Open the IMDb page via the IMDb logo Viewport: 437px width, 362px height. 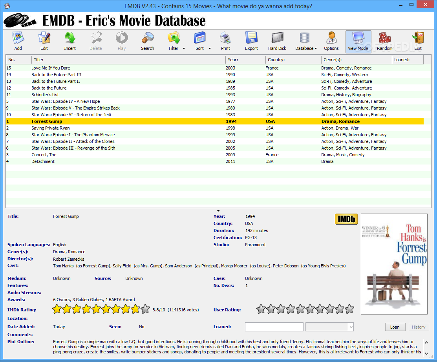point(346,219)
